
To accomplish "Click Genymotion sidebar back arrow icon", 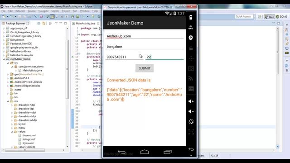I will coord(191,149).
